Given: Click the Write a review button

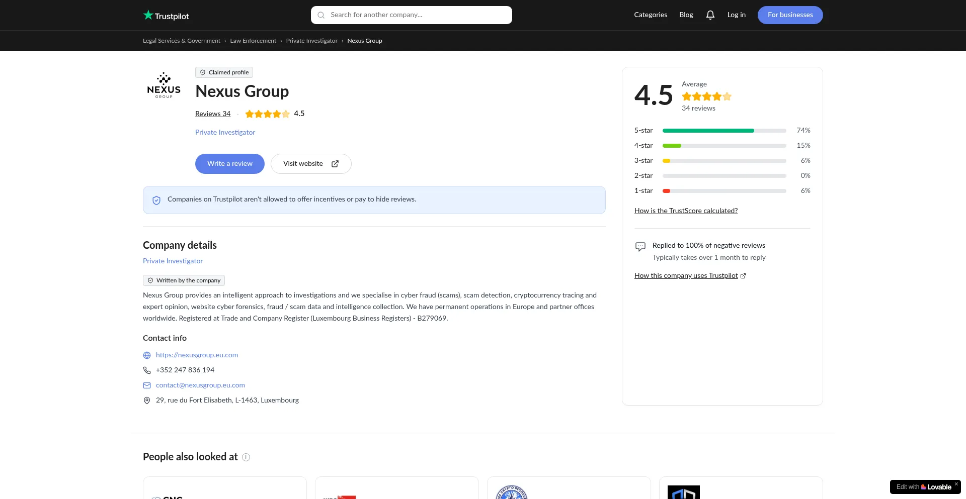Looking at the screenshot, I should pos(229,163).
